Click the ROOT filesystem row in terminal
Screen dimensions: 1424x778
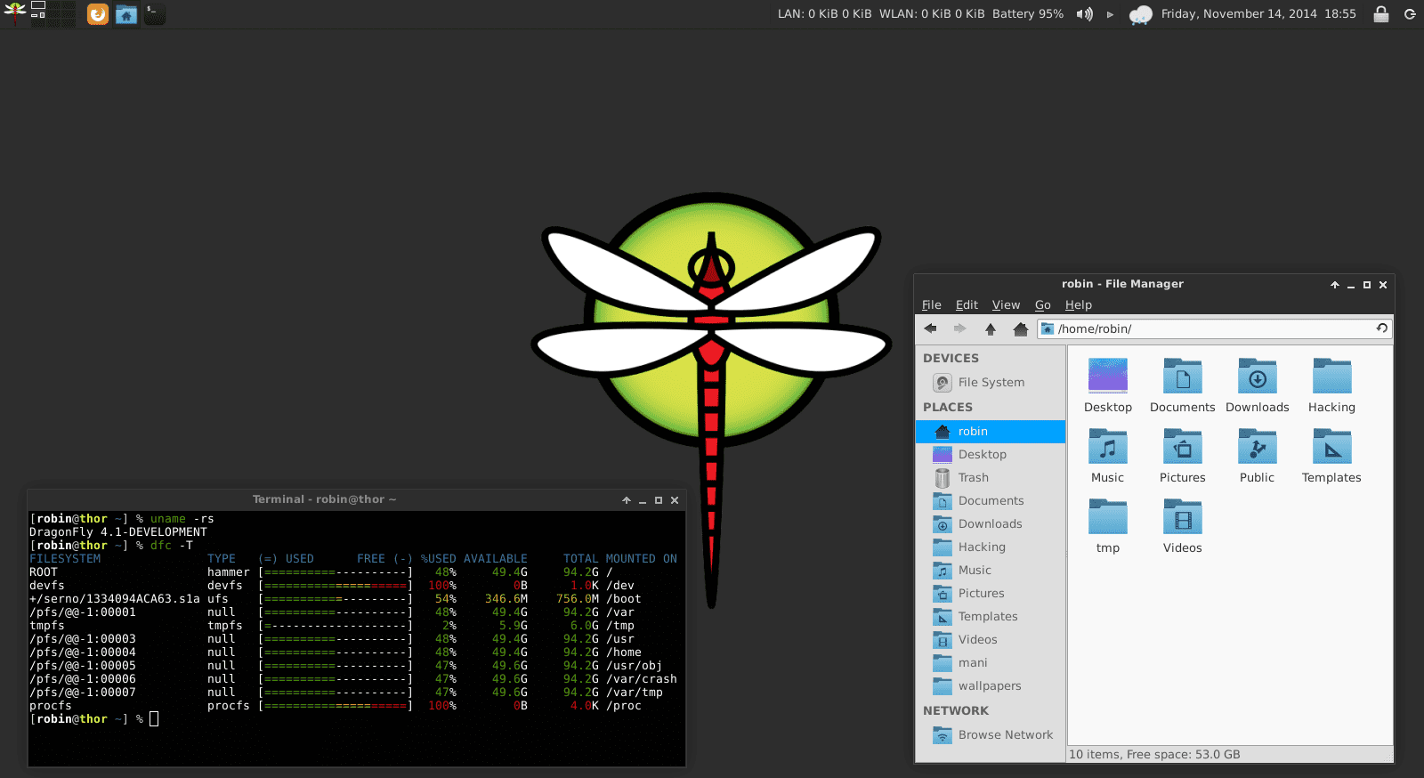321,572
